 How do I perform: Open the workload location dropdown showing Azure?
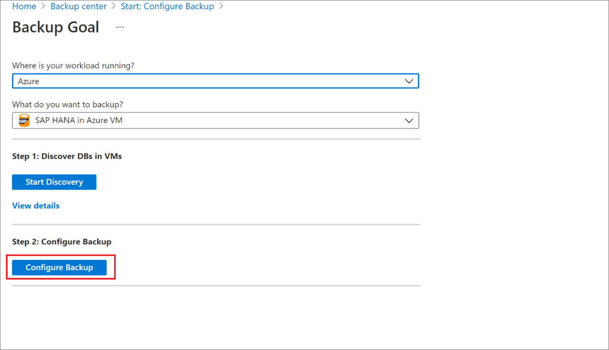tap(215, 81)
